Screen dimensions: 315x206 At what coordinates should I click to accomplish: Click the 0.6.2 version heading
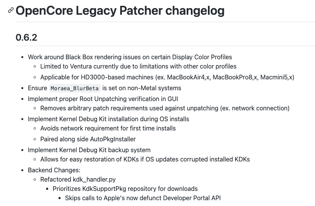26,38
